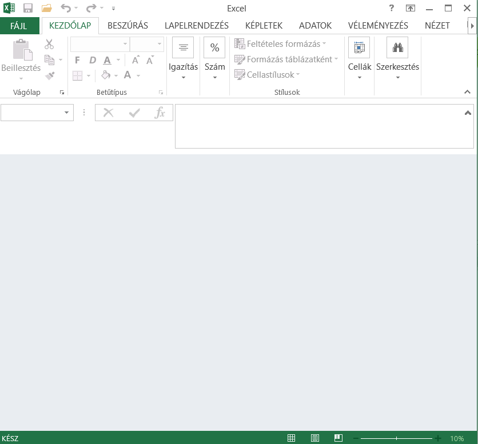
Task: Open the font size combo box
Action: coord(147,44)
